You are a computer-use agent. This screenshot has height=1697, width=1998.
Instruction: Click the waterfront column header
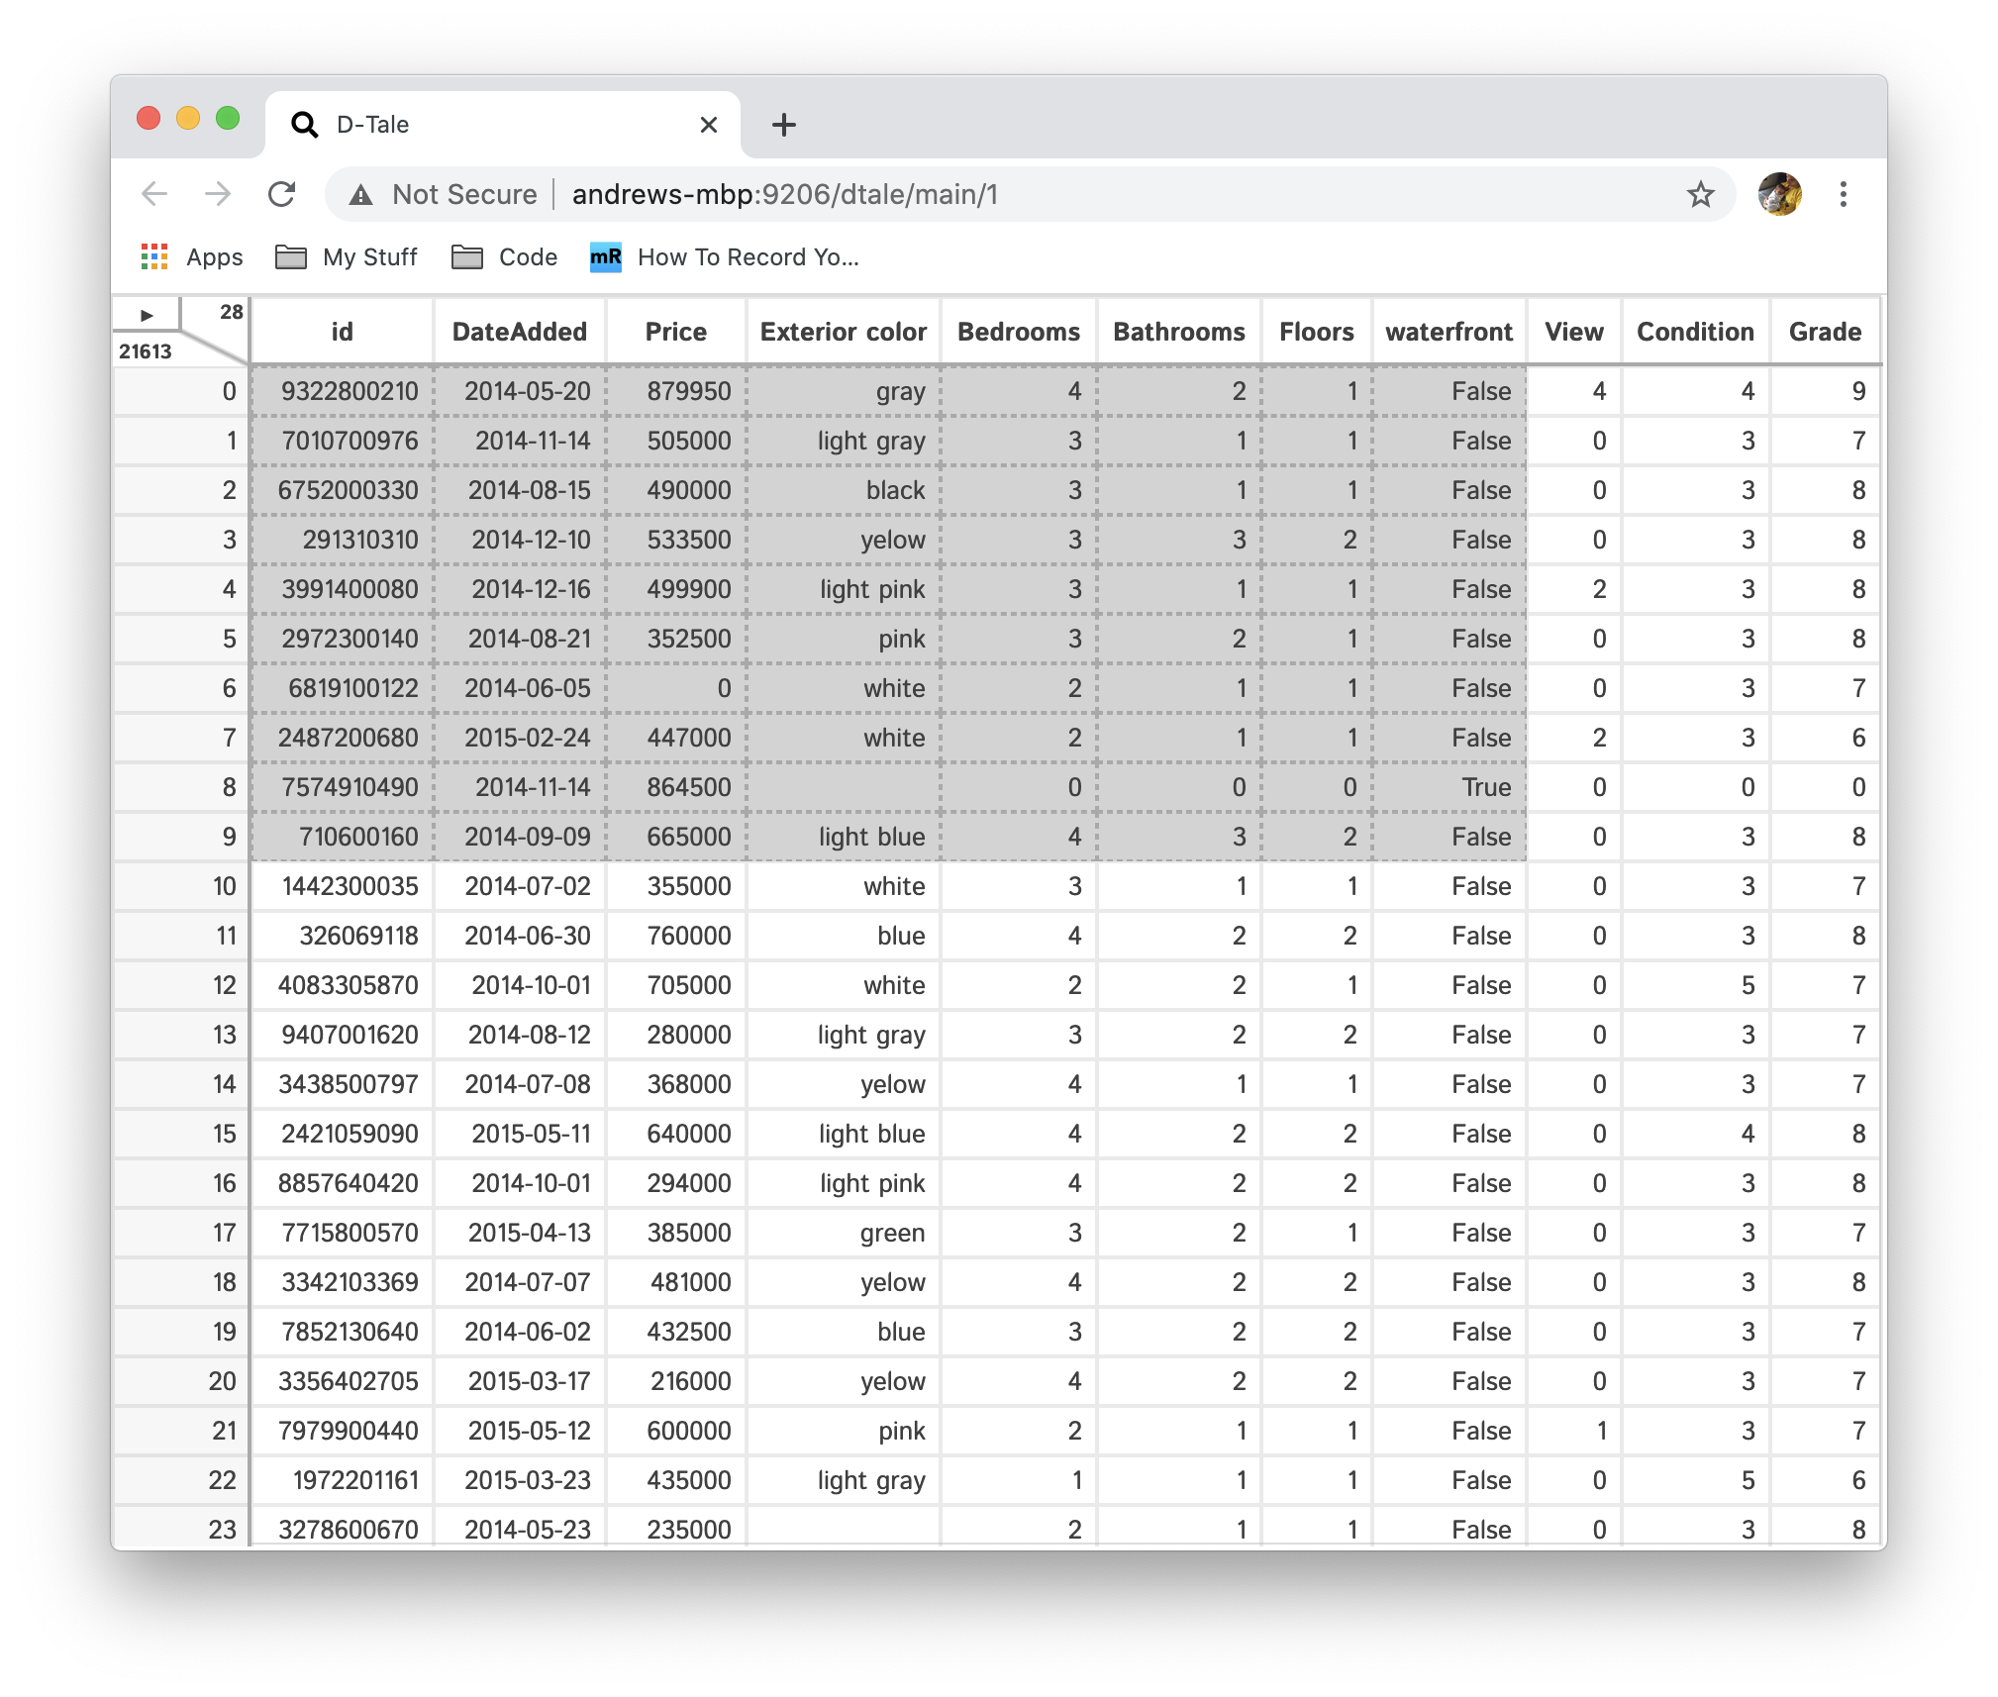click(1449, 332)
